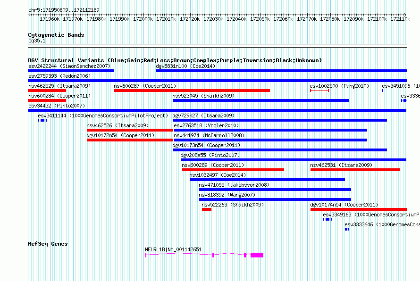The height and width of the screenshot is (281, 420).
Task: Click the nsv462525 (Itsara2009) red loss bar
Action: 47,91
